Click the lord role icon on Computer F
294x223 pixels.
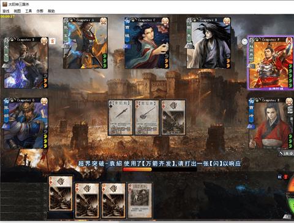click(289, 40)
